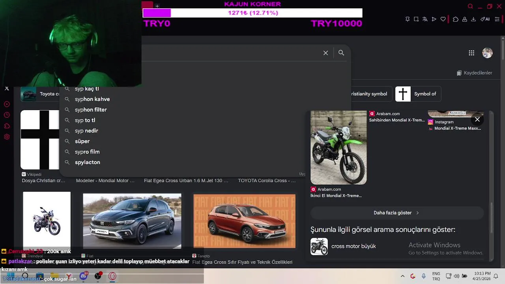Viewport: 505px width, 284px height.
Task: Open 'Fiat Egea Cross Sıfır Fiyatı' link
Action: 242,262
